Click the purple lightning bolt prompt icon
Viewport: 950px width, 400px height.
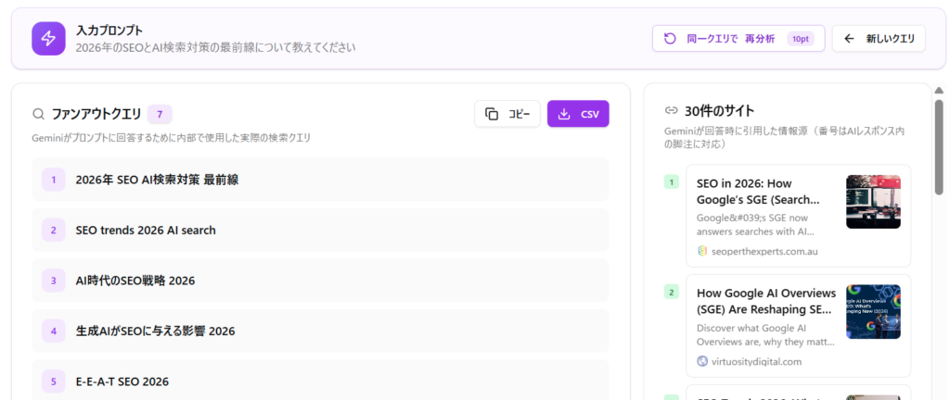pyautogui.click(x=48, y=39)
